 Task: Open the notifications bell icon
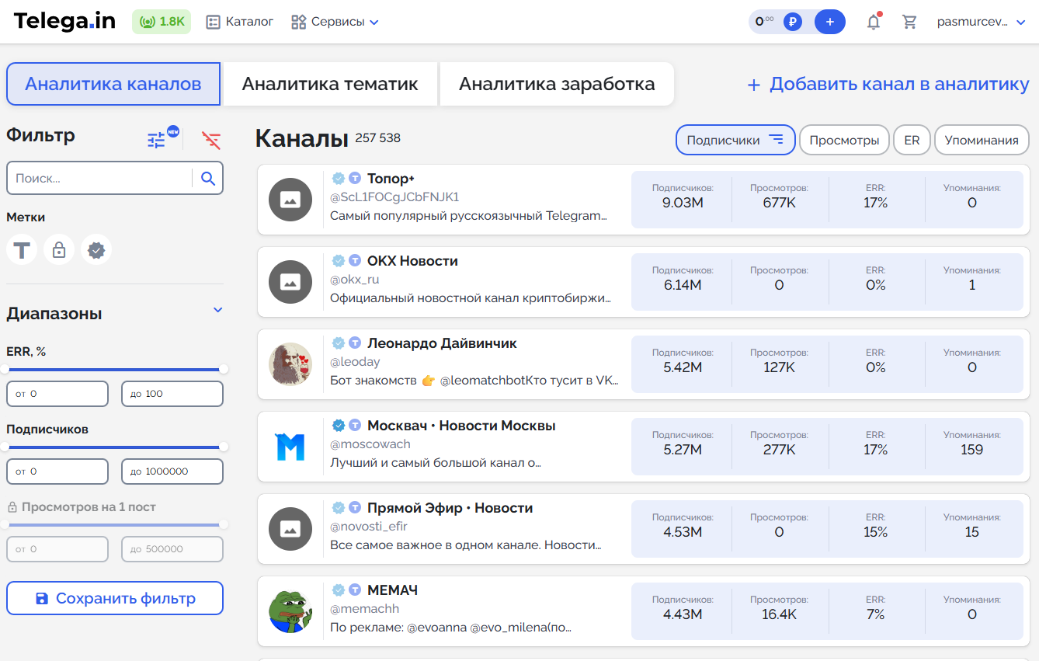click(x=874, y=22)
